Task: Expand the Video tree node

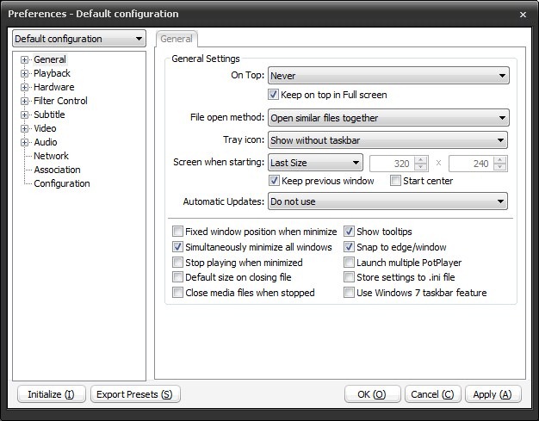Action: (x=24, y=128)
